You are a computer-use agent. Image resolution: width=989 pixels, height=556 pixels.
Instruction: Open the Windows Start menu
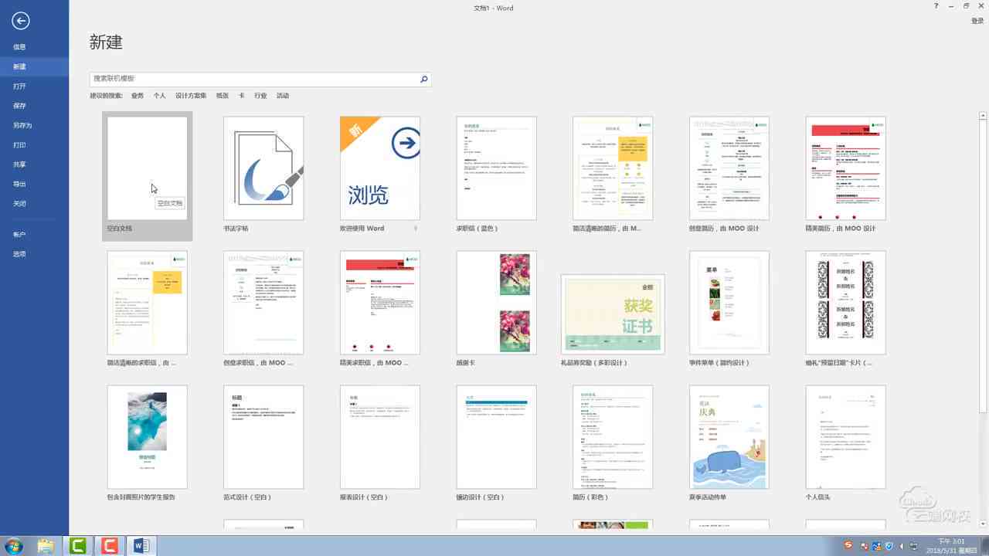[x=13, y=546]
